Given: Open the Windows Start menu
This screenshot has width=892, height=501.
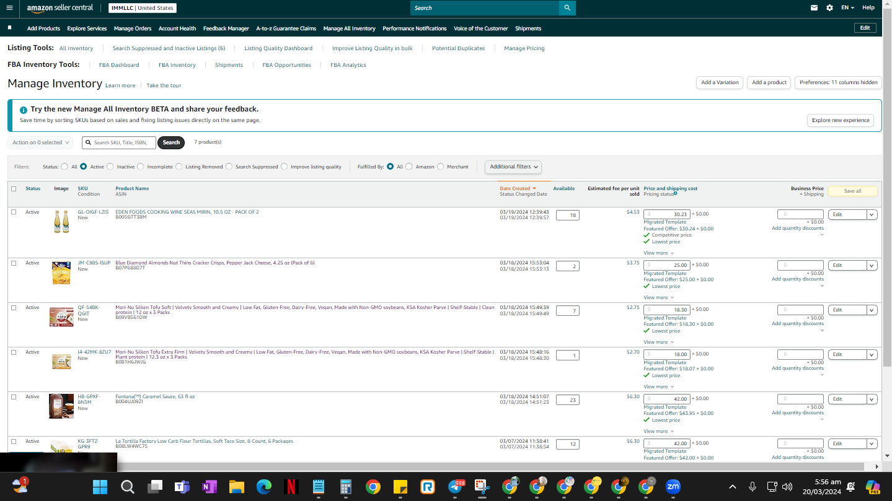Looking at the screenshot, I should tap(100, 487).
